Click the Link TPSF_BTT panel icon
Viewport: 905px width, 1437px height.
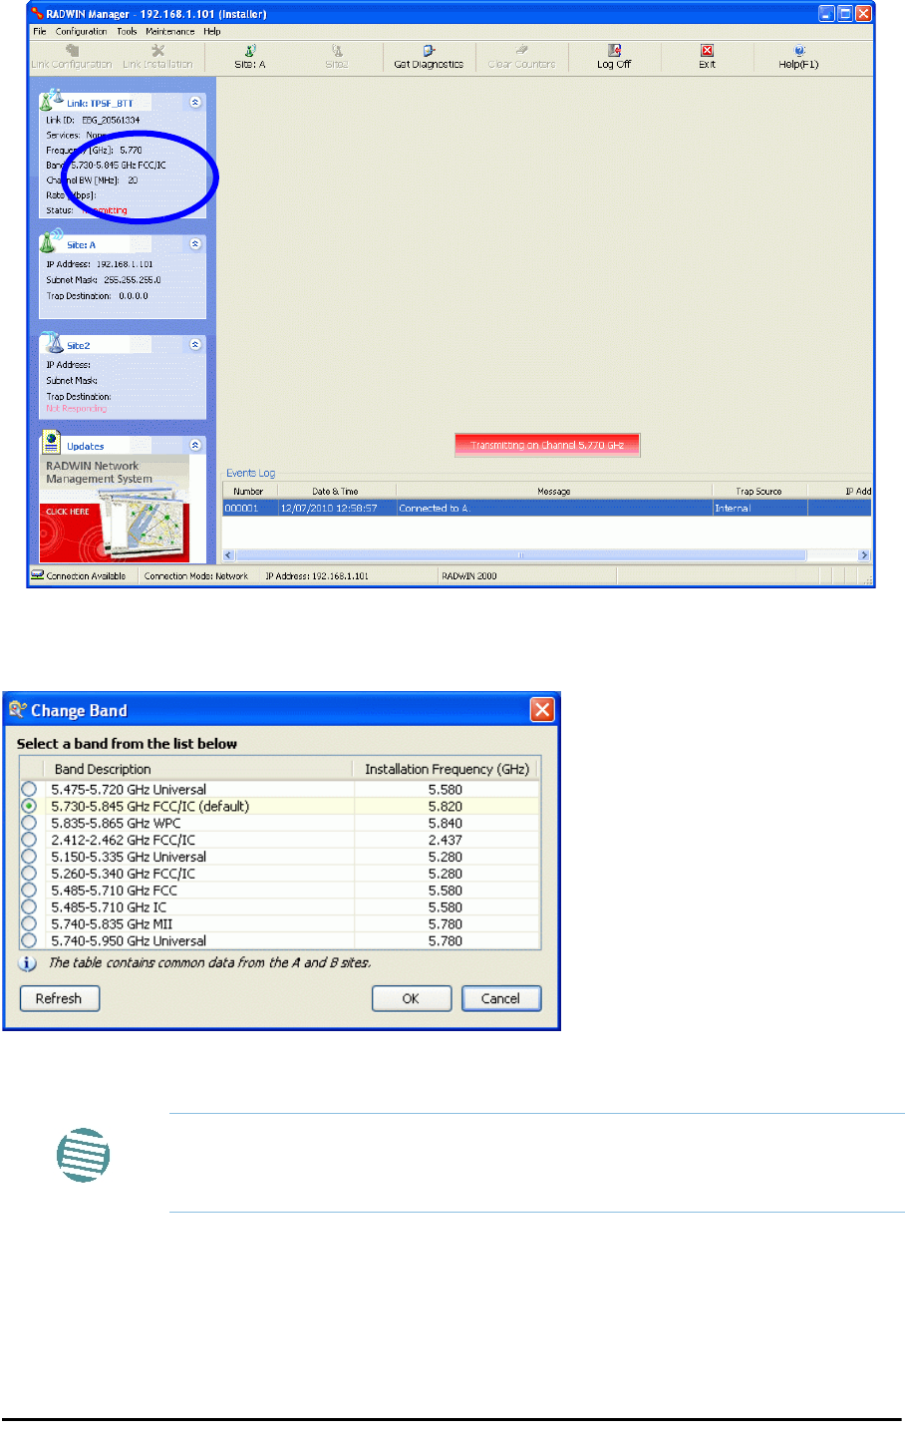(52, 101)
